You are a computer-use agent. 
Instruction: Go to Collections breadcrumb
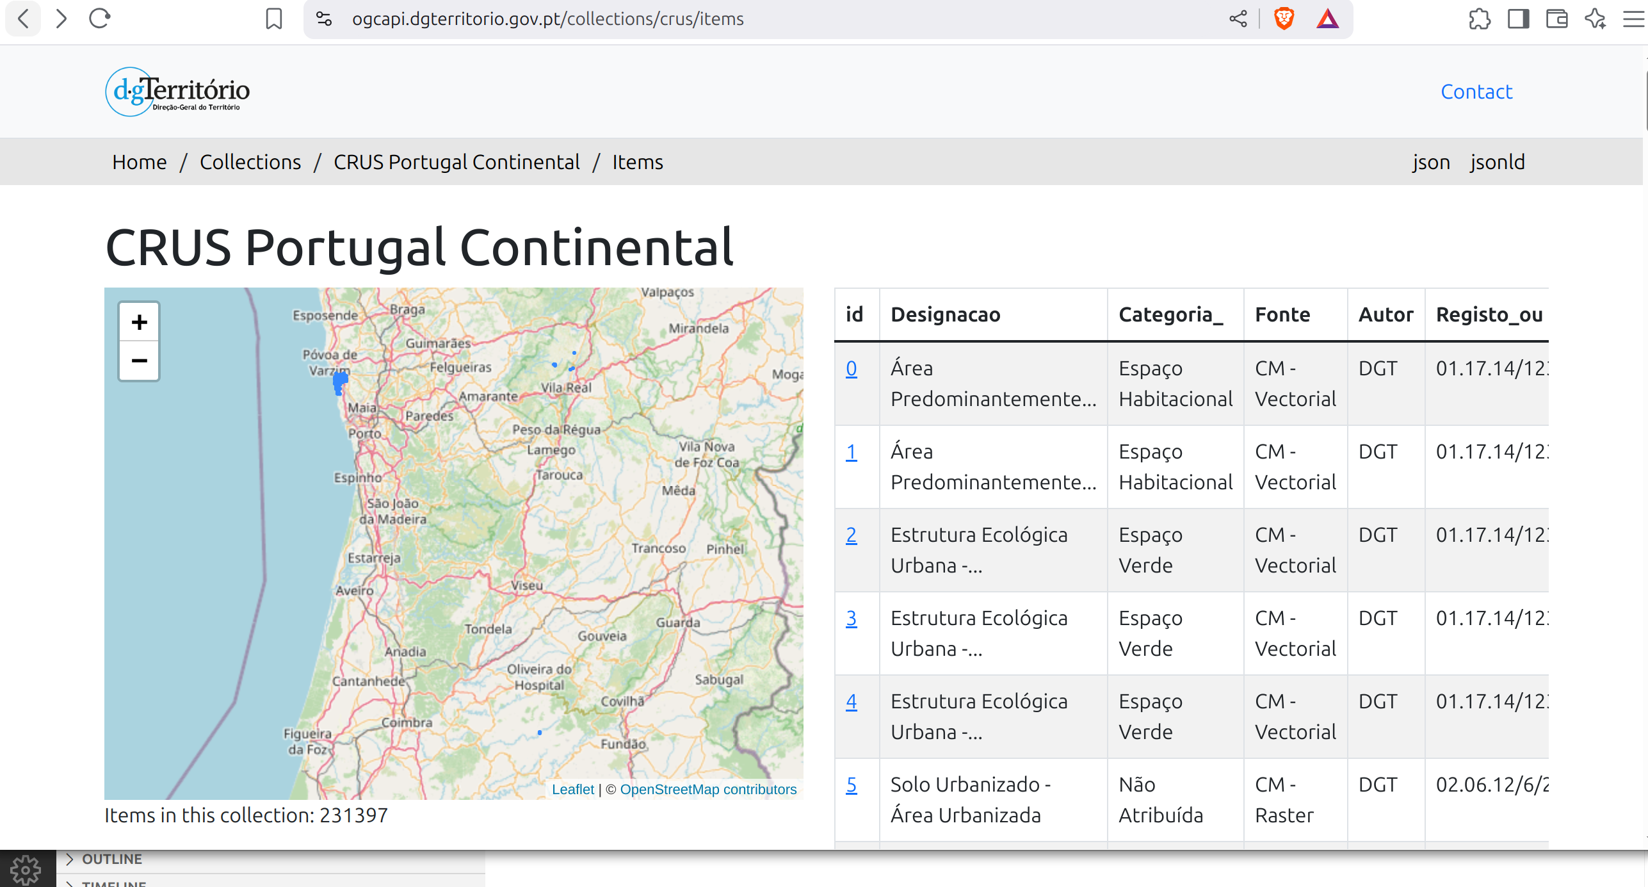point(250,162)
